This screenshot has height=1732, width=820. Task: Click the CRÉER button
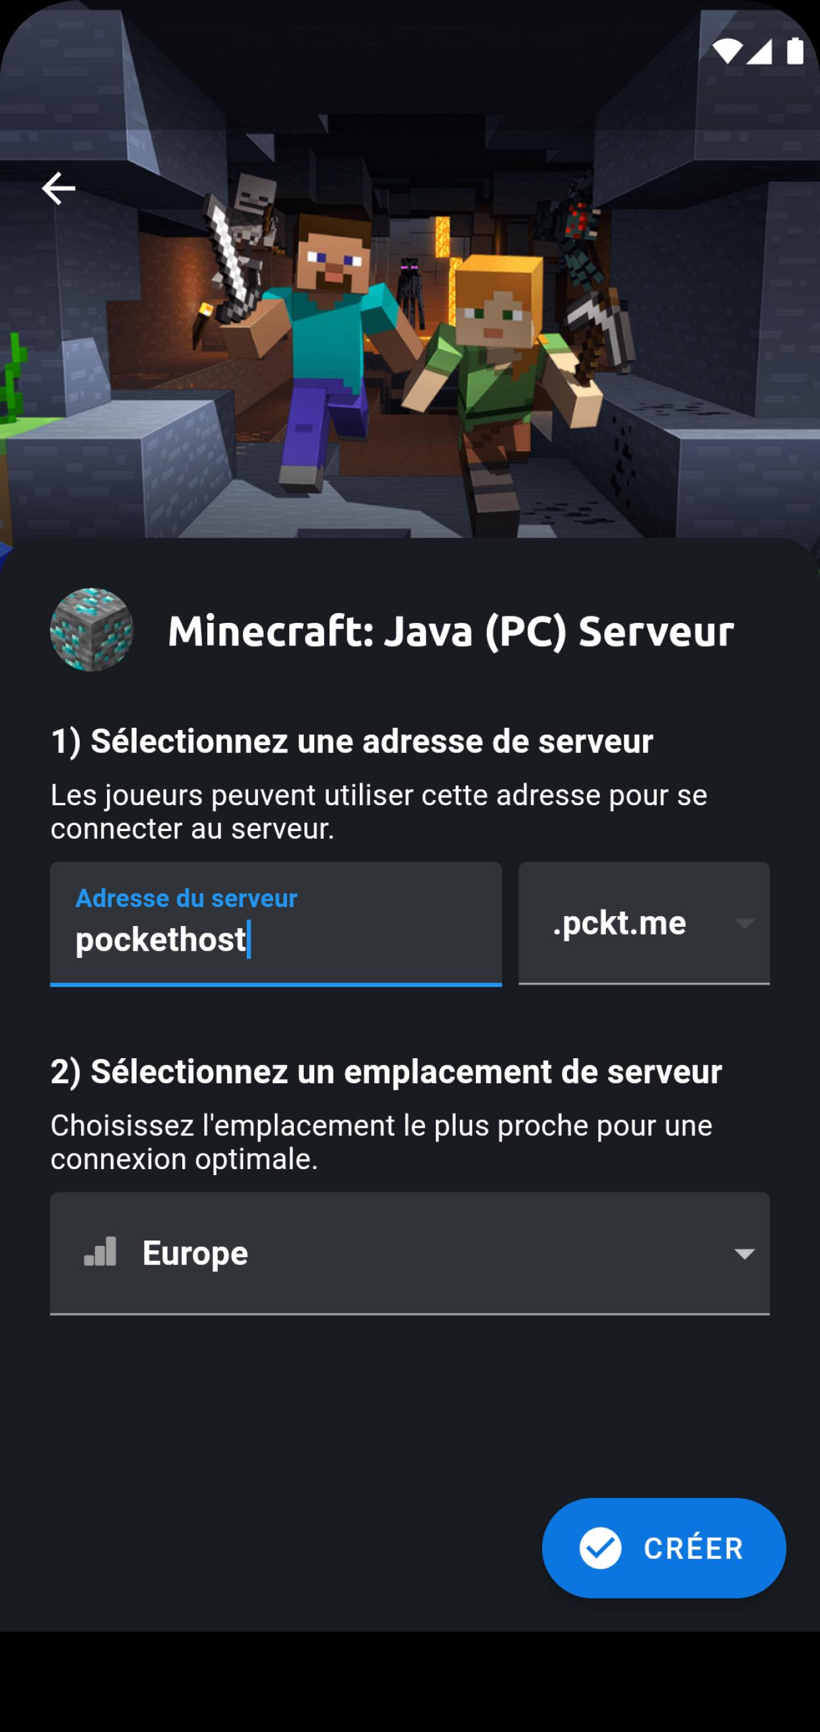(664, 1548)
